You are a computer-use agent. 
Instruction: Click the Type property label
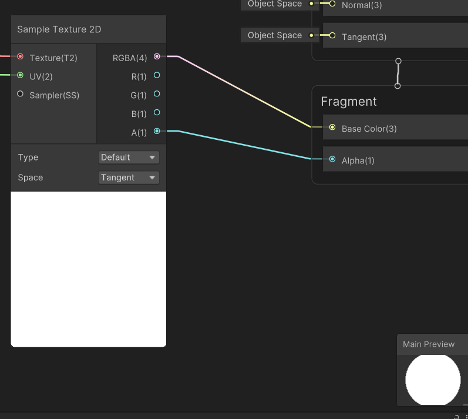point(28,157)
